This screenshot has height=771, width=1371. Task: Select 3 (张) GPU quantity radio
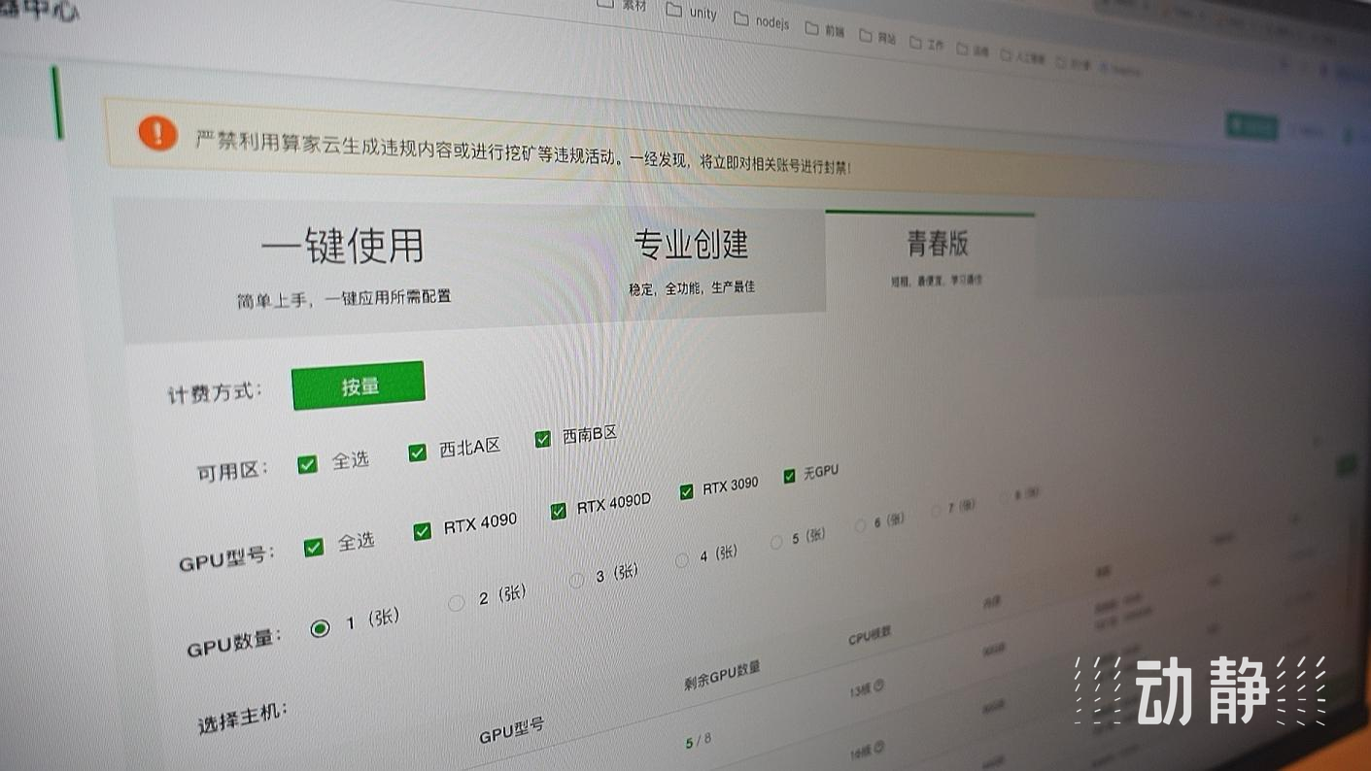pos(576,580)
